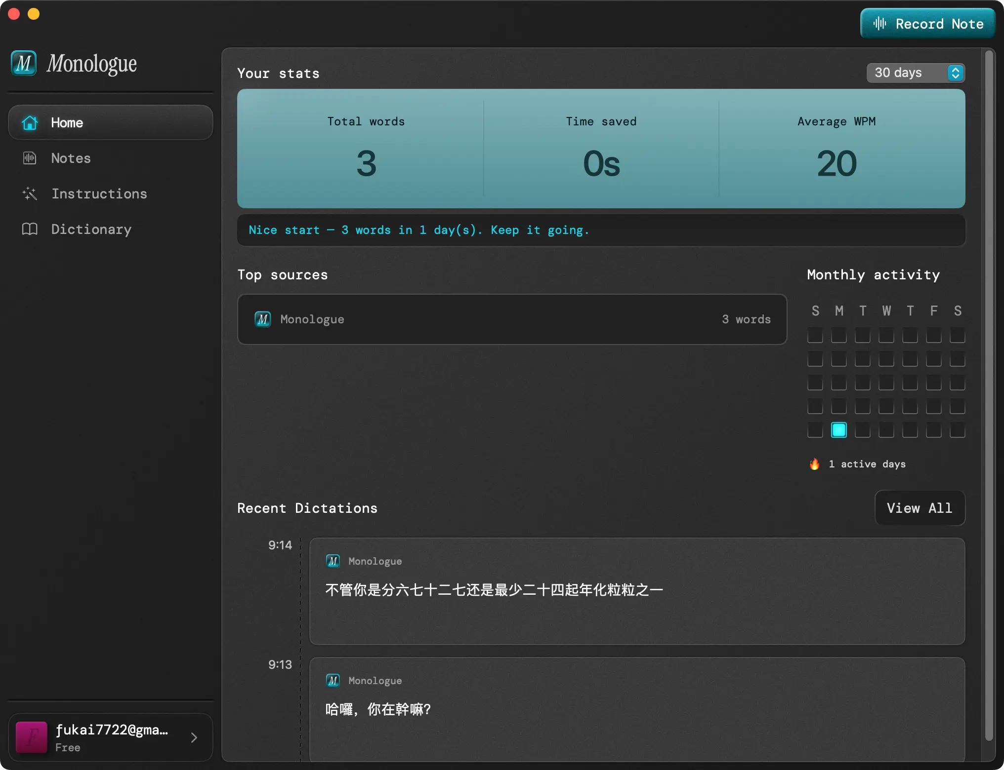The width and height of the screenshot is (1004, 770).
Task: Click the 9:13 timestamp
Action: 280,664
